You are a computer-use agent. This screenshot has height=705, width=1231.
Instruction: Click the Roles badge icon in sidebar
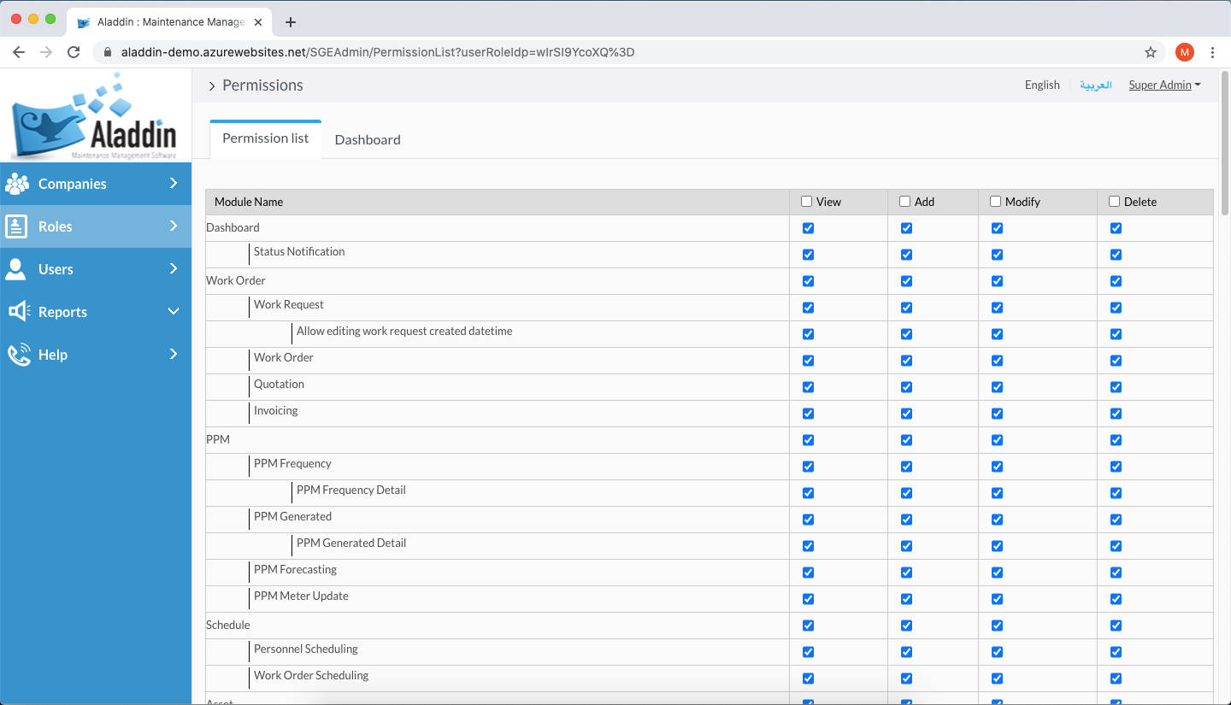point(17,226)
